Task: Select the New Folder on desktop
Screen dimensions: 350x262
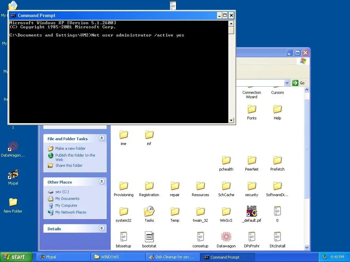Action: tap(13, 205)
